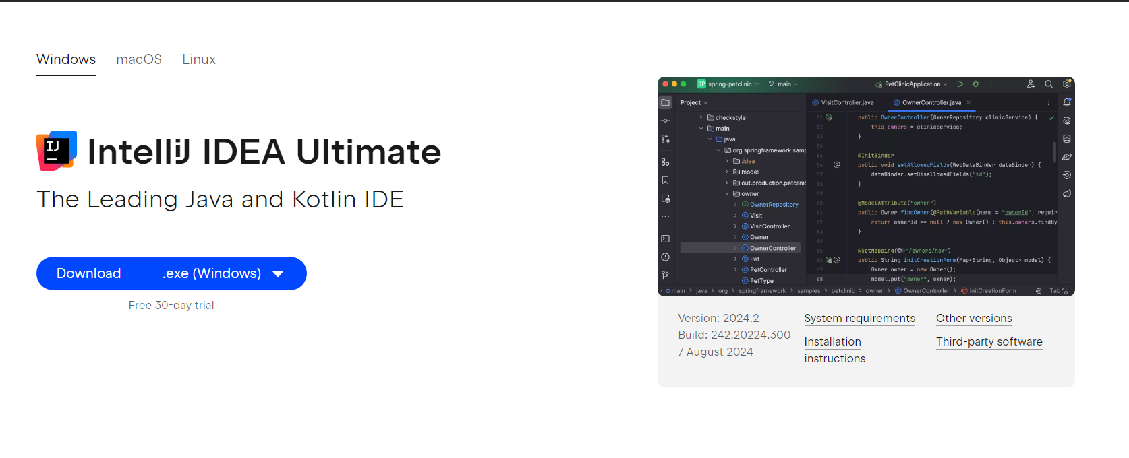Viewport: 1129px width, 458px height.
Task: Expand the .idea folder
Action: (x=727, y=162)
